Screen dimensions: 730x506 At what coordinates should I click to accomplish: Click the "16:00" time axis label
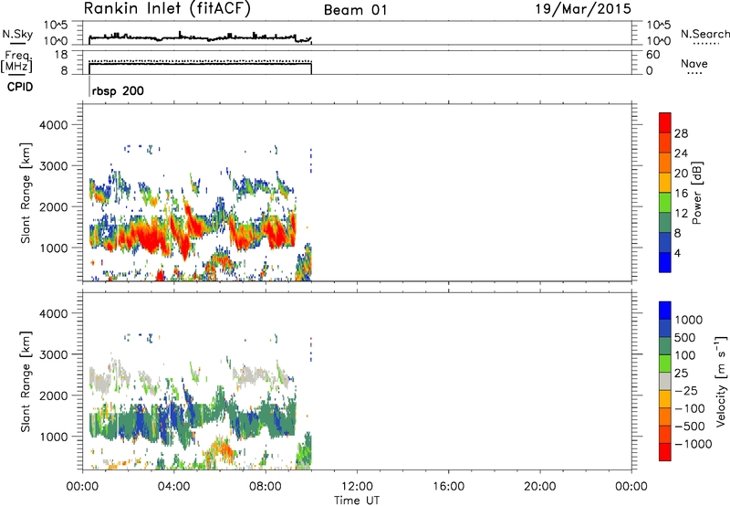tap(448, 487)
